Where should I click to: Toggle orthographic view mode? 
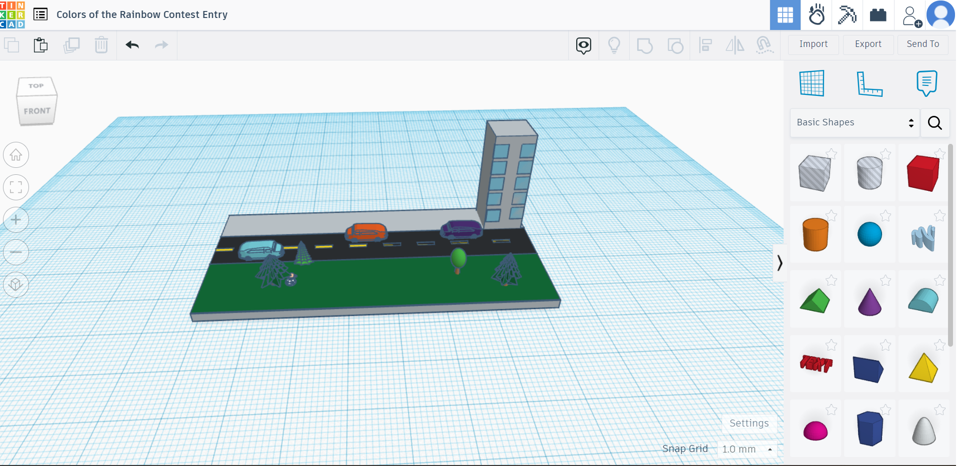[x=16, y=285]
